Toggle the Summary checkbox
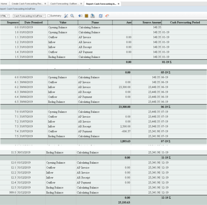The width and height of the screenshot is (207, 205). point(49,16)
